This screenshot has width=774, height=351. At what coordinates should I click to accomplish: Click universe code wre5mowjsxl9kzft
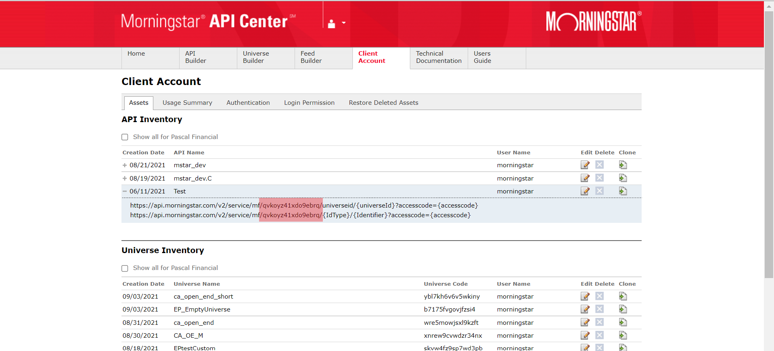coord(451,323)
